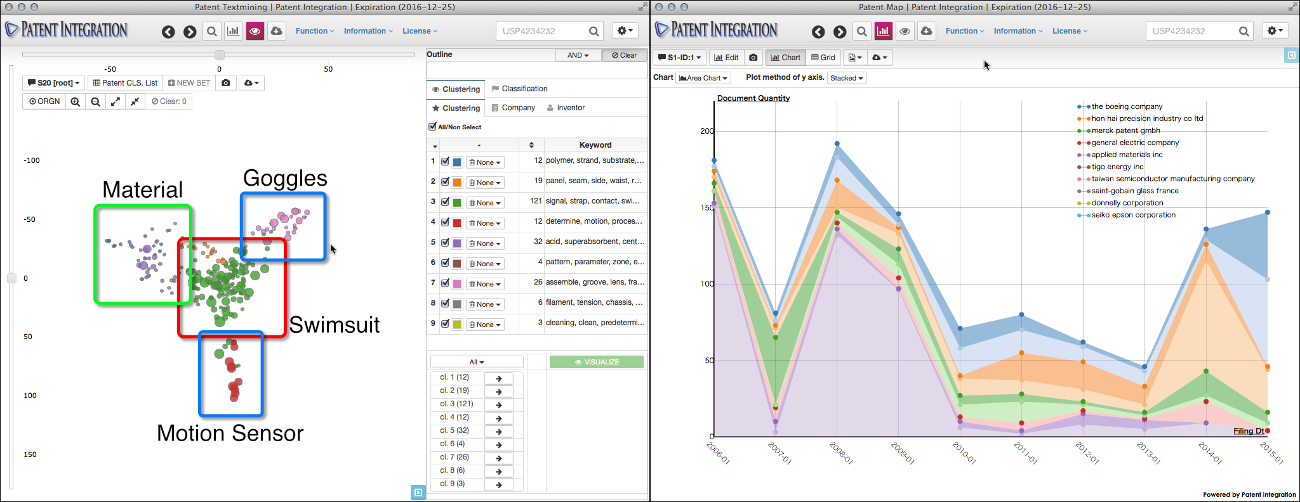
Task: Open the arrow for cluster cl. 3 (121)
Action: click(499, 405)
